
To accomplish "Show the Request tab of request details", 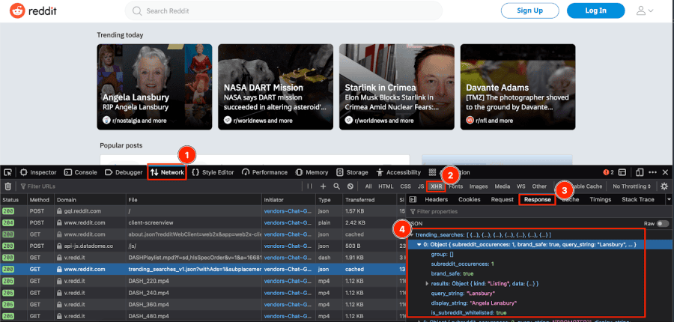I will pos(502,199).
